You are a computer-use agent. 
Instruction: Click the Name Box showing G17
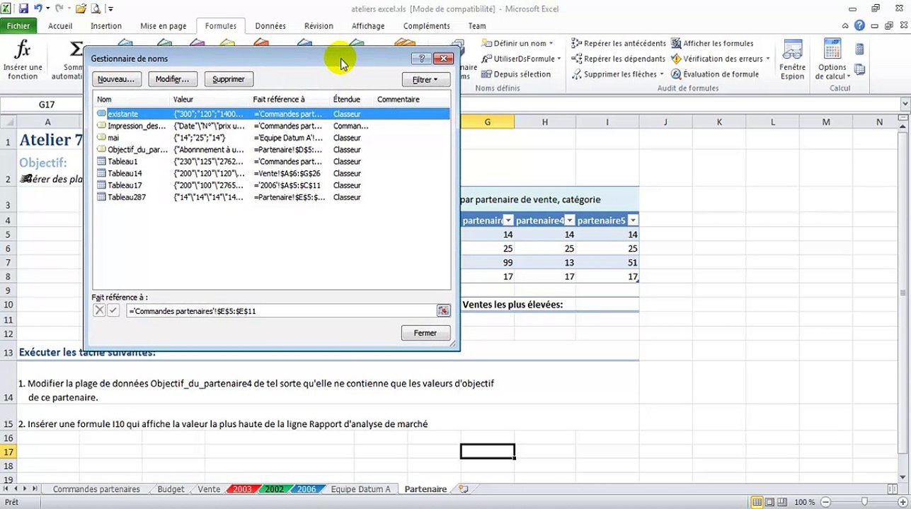47,105
